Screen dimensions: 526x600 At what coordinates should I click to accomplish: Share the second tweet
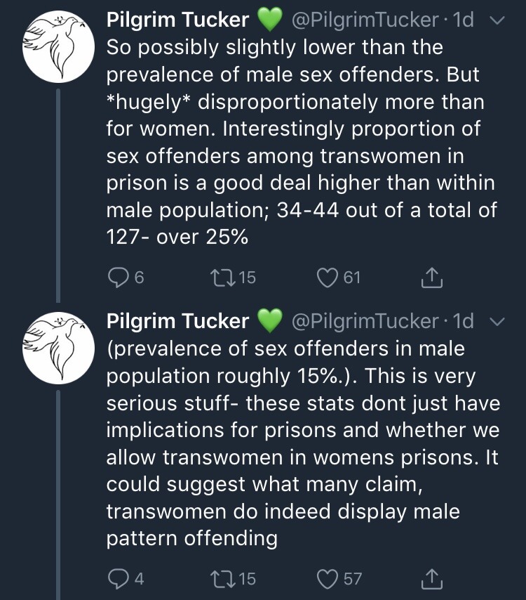coord(432,579)
